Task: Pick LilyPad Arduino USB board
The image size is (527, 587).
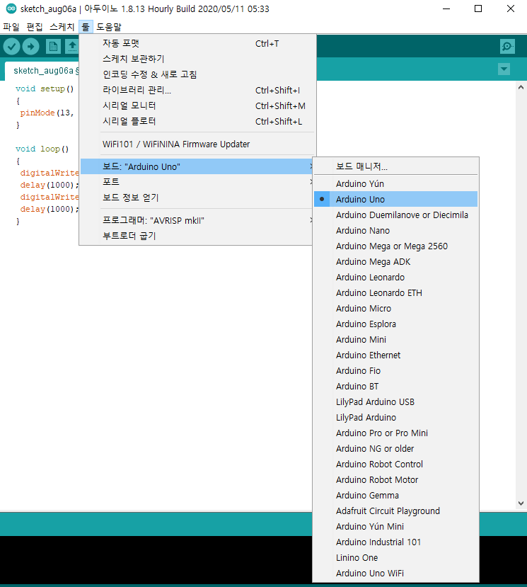Action: click(x=395, y=401)
